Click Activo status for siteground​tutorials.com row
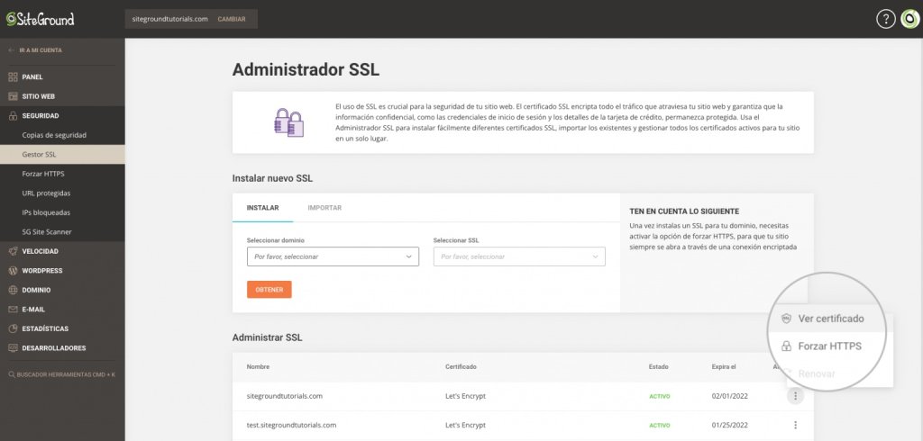 [659, 396]
